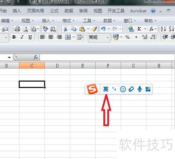175x159 pixels.
Task: Increase decimal places
Action: [x=145, y=37]
